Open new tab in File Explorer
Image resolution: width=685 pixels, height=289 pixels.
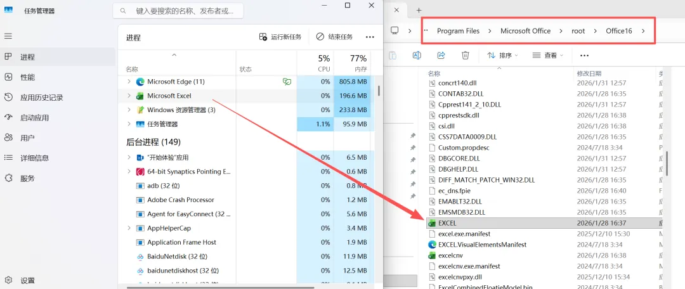coord(419,10)
